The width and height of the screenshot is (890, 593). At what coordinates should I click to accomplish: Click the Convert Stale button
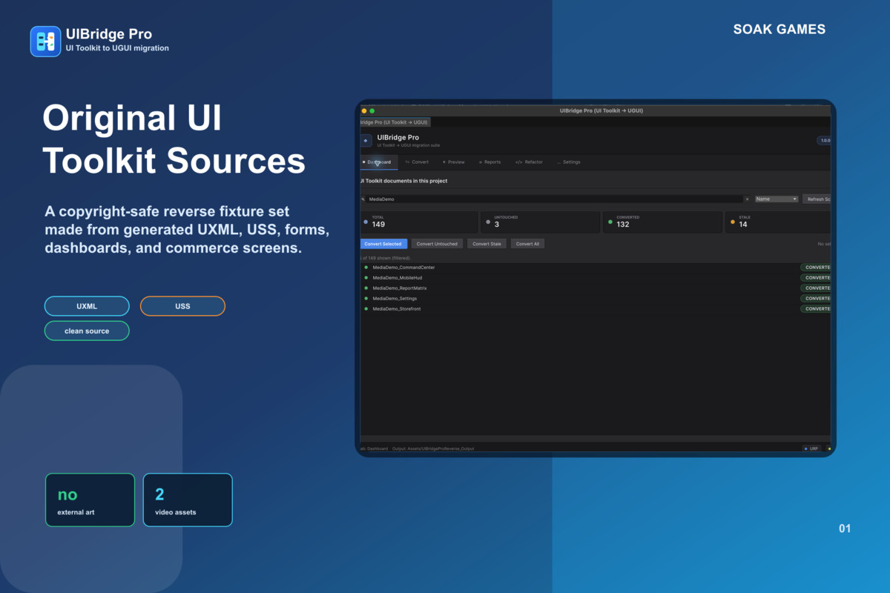(487, 244)
